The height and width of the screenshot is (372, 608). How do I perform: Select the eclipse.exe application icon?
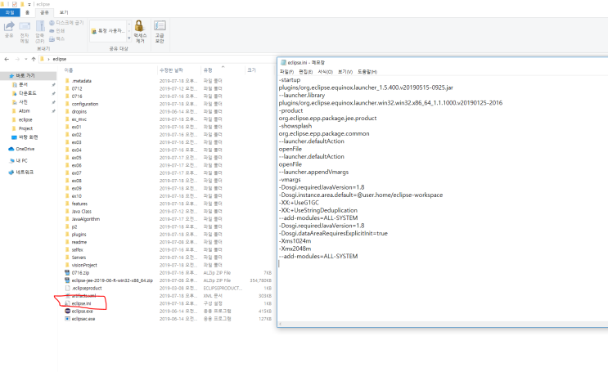coord(67,311)
